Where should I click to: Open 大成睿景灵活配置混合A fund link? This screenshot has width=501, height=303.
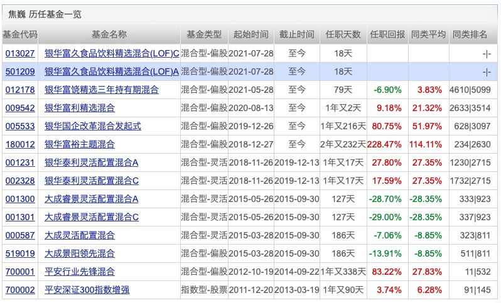(x=91, y=199)
